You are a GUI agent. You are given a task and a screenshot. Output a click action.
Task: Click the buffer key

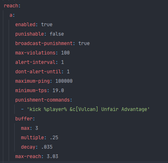[x=24, y=119]
